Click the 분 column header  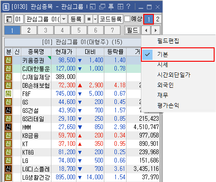click(9, 52)
